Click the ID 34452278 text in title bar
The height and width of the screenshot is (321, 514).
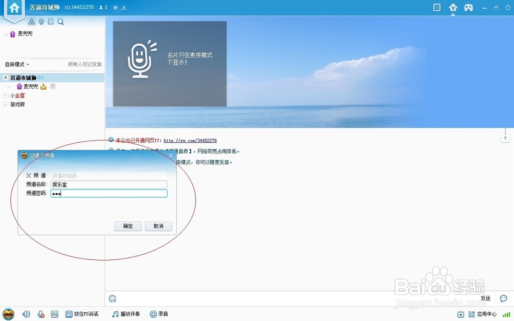pos(79,7)
